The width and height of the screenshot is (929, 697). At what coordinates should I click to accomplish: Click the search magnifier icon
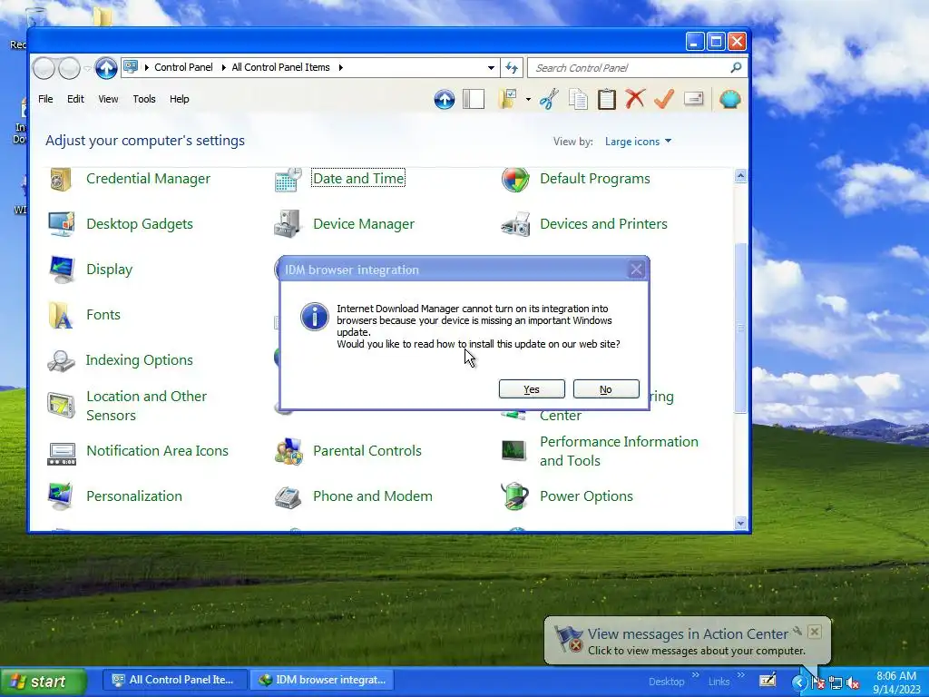[x=736, y=67]
